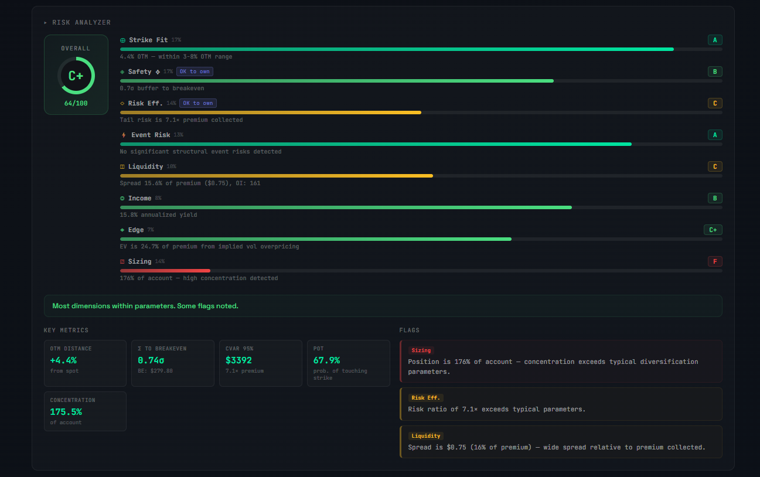Expand the Liquidity flag card details

[560, 442]
